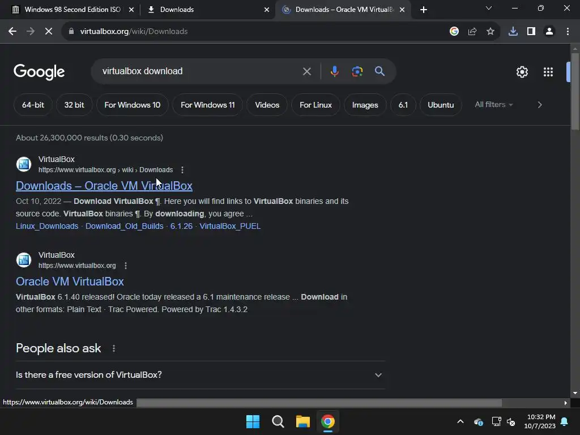580x435 pixels.
Task: Open Chrome downloads tray icon
Action: (513, 32)
